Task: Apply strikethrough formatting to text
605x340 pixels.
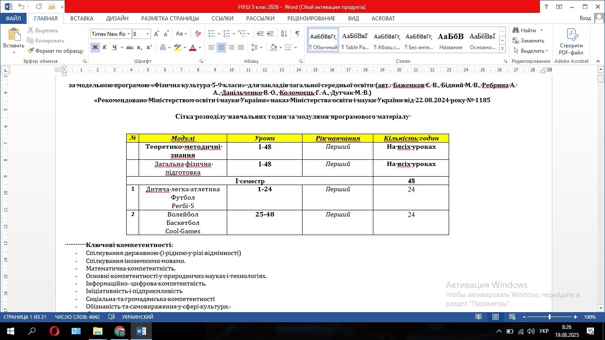Action: (130, 47)
